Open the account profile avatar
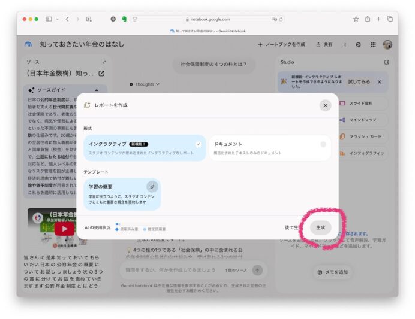415x319 pixels. tap(387, 45)
